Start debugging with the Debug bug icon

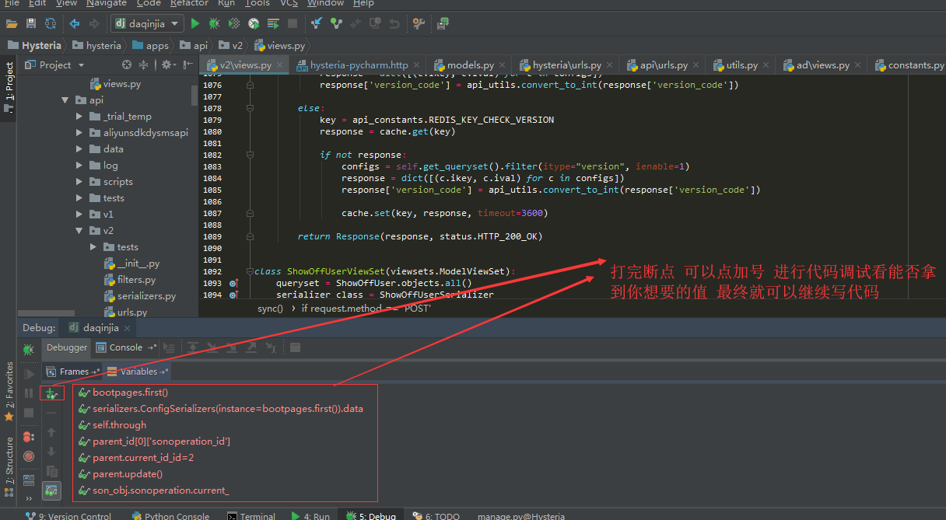coord(215,24)
